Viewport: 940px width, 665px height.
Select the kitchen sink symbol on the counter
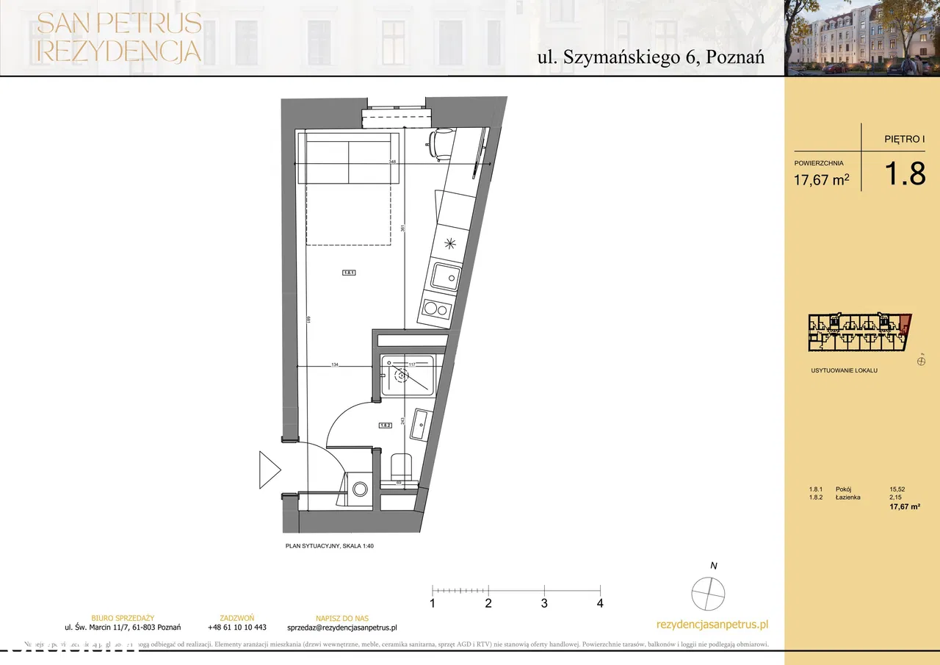(445, 276)
